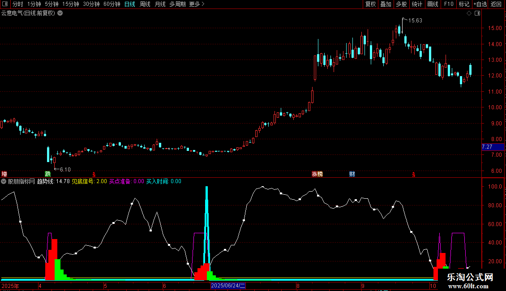Image resolution: width=506 pixels, height=291 pixels.
Task: Click the 云意电气(日线.前复权) title
Action: click(28, 13)
